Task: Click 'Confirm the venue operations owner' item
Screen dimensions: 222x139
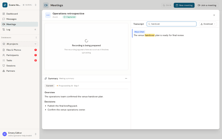Action: 66,110
